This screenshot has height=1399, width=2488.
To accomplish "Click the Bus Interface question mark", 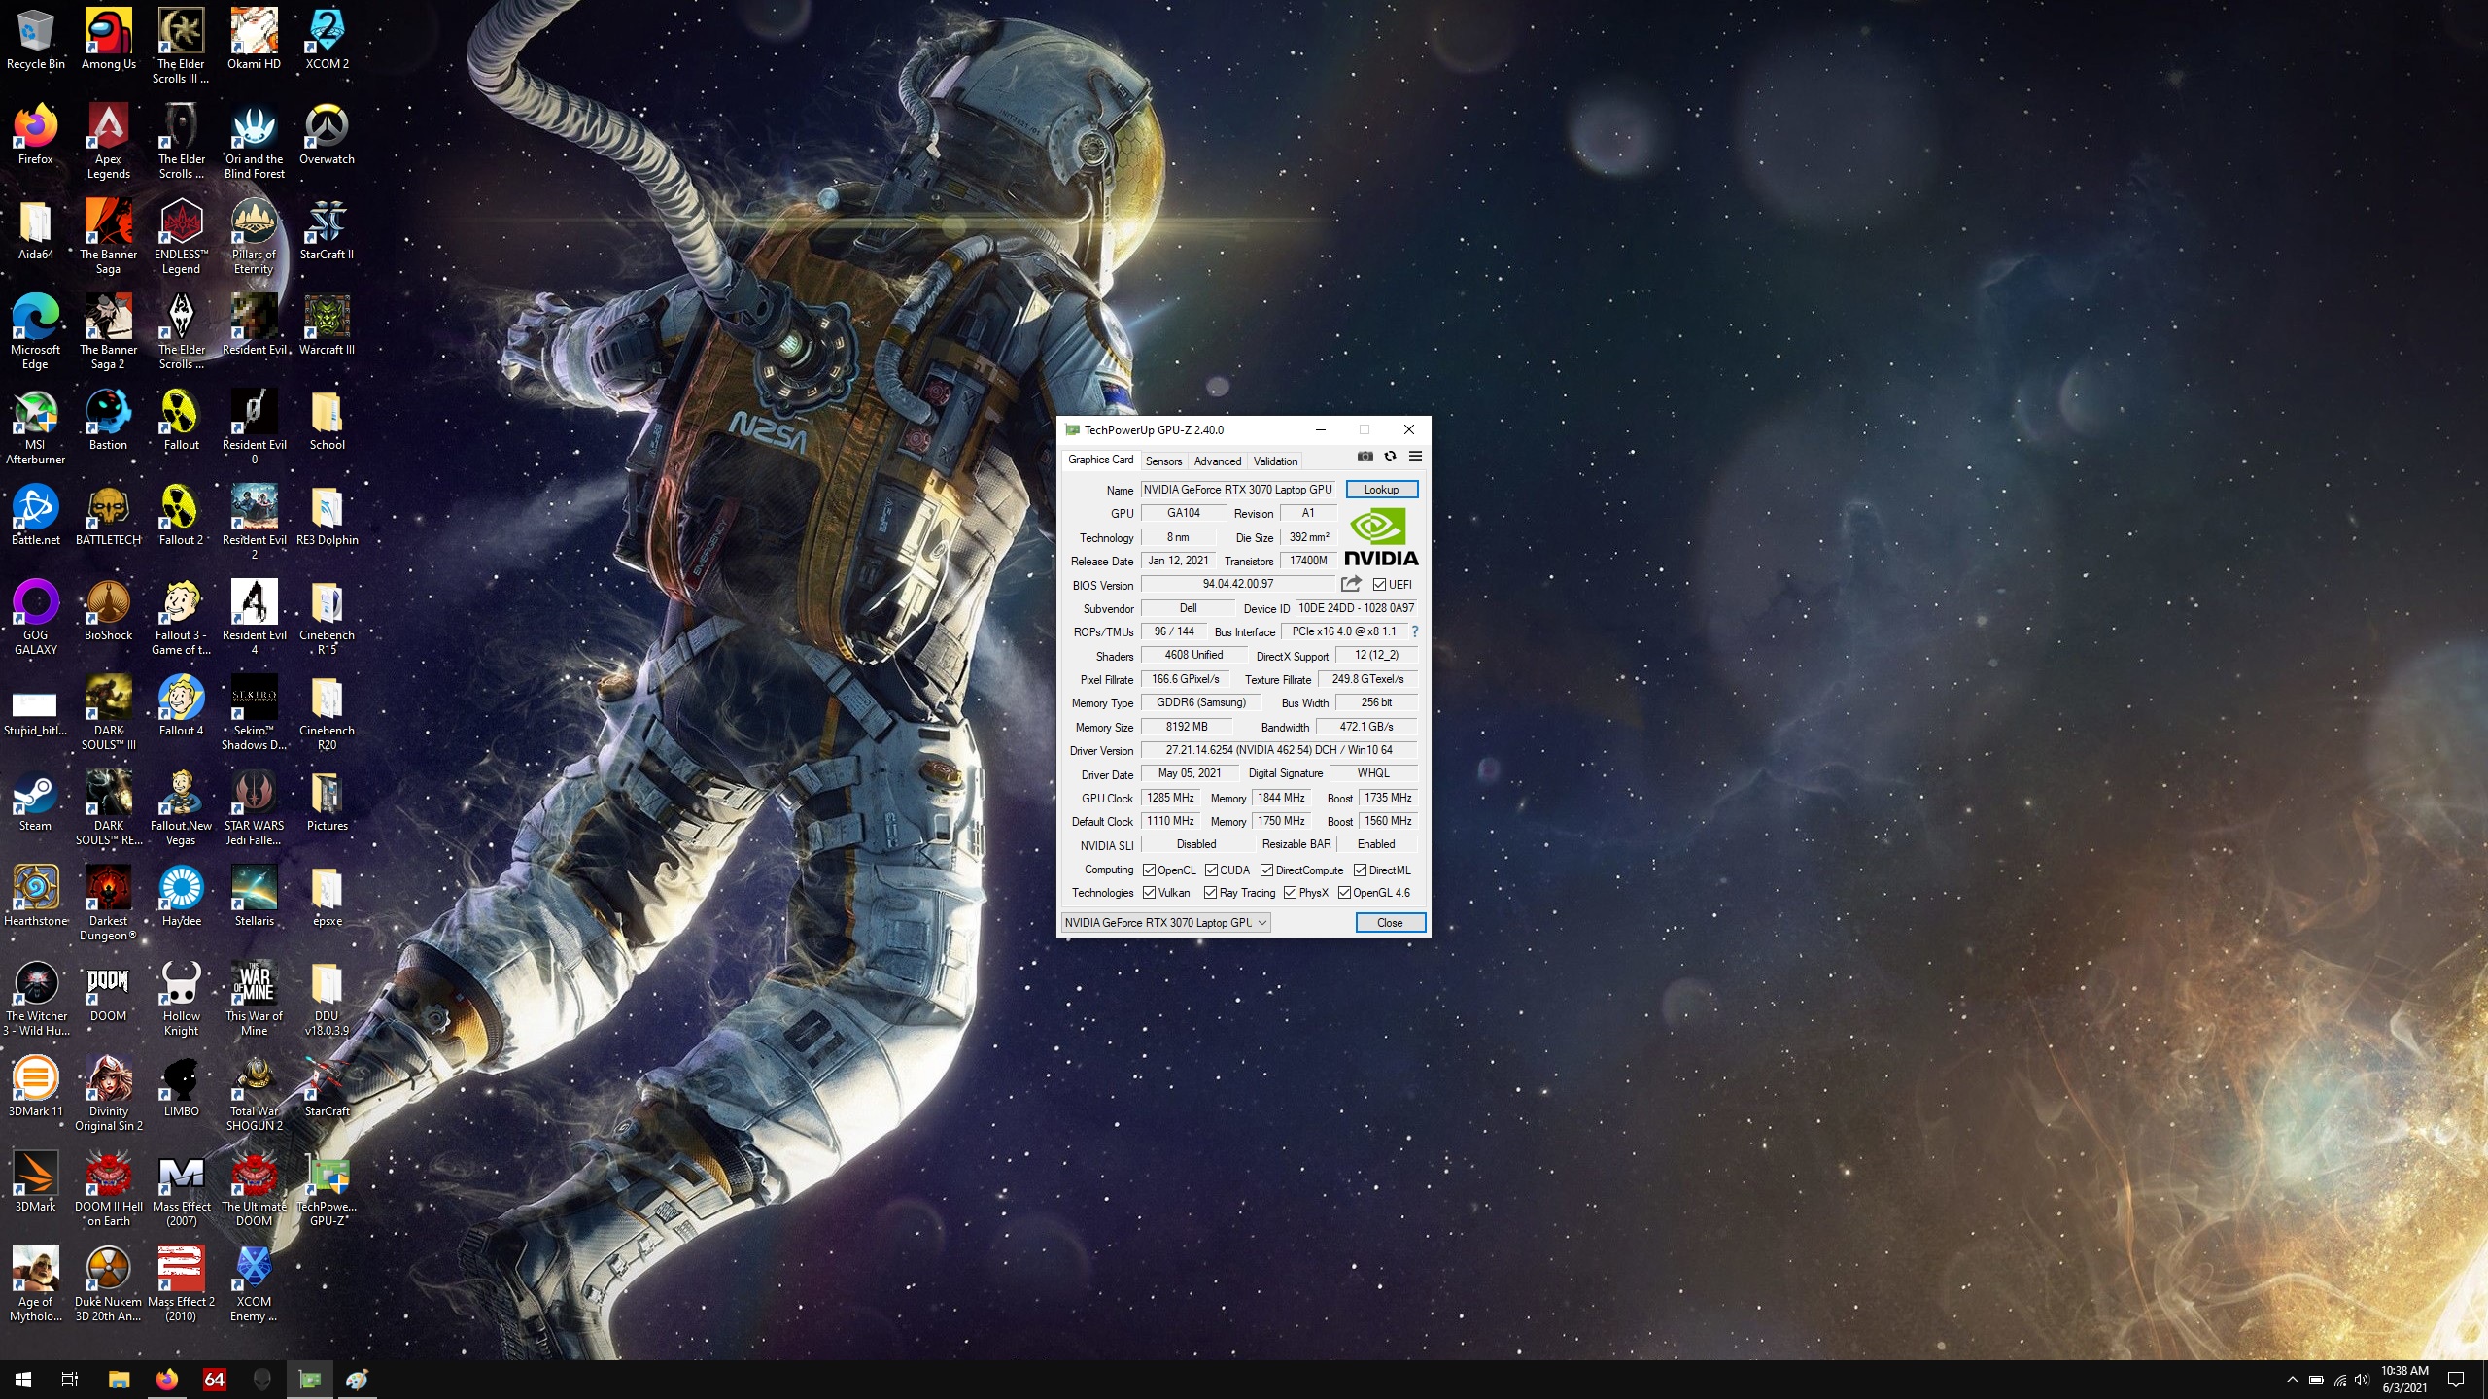I will (1414, 631).
